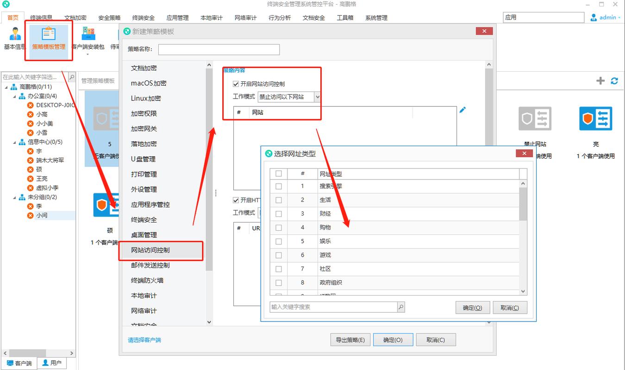
Task: Select the 禁止网站 policy template thumbnail
Action: tap(535, 118)
